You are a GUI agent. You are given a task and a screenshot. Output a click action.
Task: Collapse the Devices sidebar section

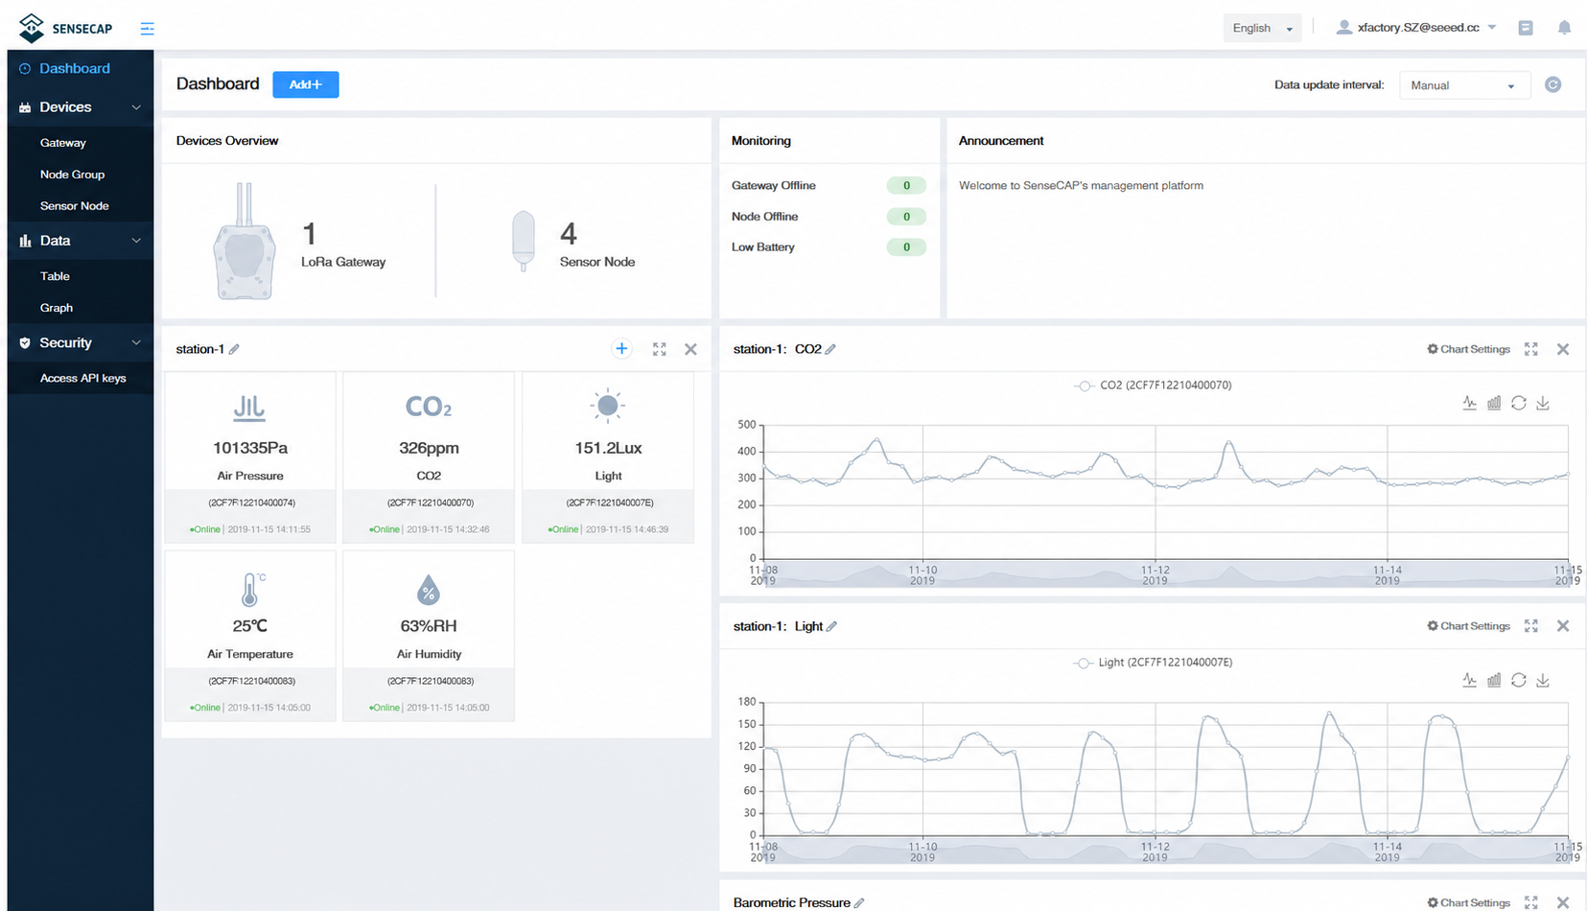[x=81, y=107]
